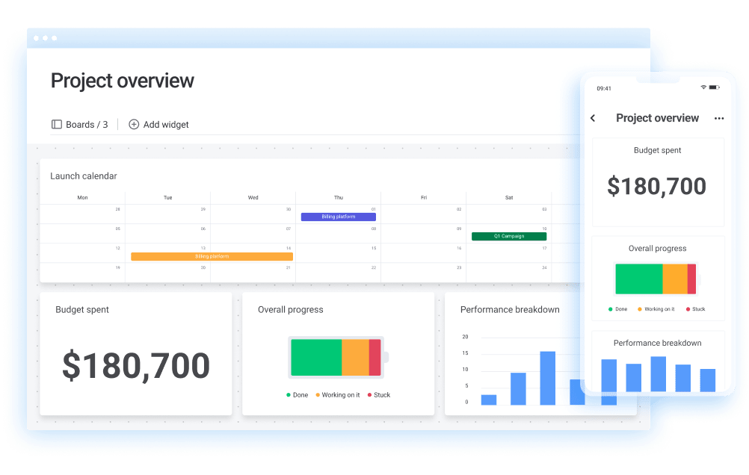Tap the back arrow on mobile view
Image resolution: width=749 pixels, height=475 pixels.
593,118
